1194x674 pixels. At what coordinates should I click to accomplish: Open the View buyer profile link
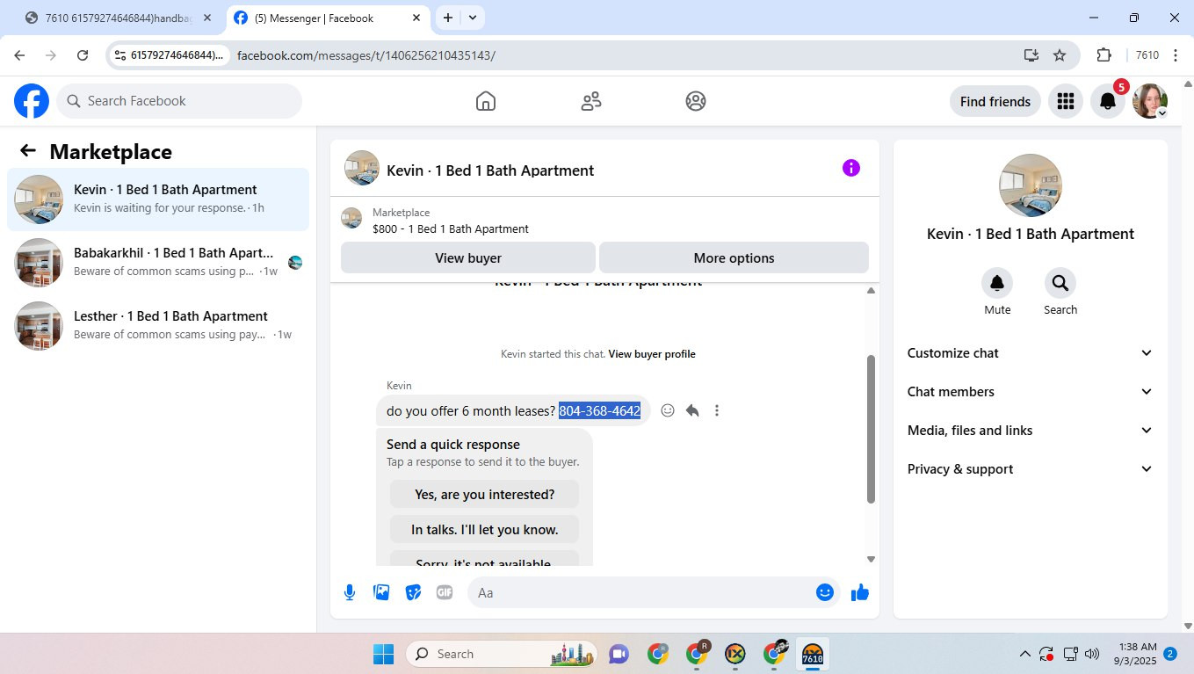pyautogui.click(x=652, y=354)
